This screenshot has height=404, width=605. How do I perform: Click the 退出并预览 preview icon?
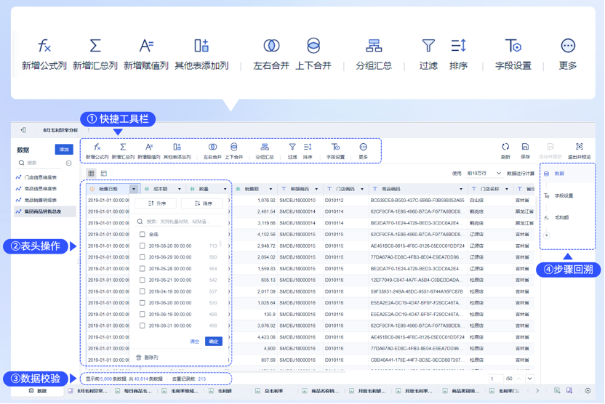[579, 147]
